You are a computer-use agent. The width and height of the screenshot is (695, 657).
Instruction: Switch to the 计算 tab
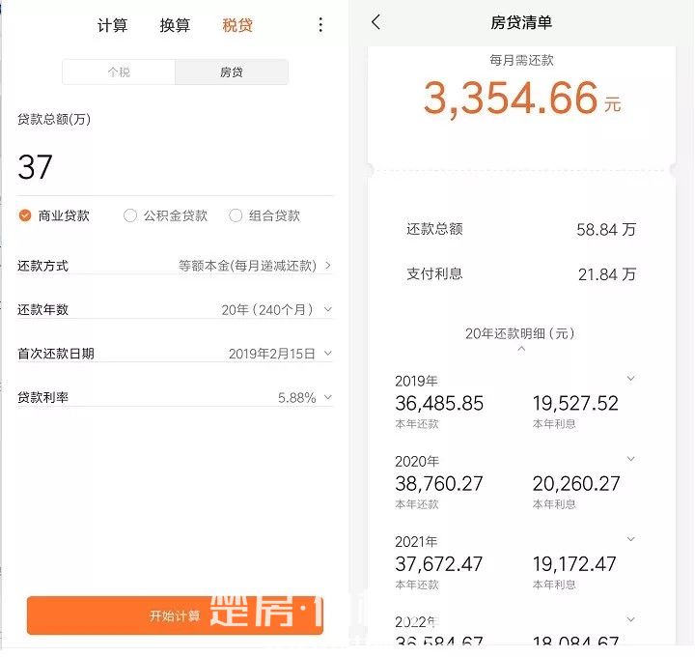(x=112, y=26)
